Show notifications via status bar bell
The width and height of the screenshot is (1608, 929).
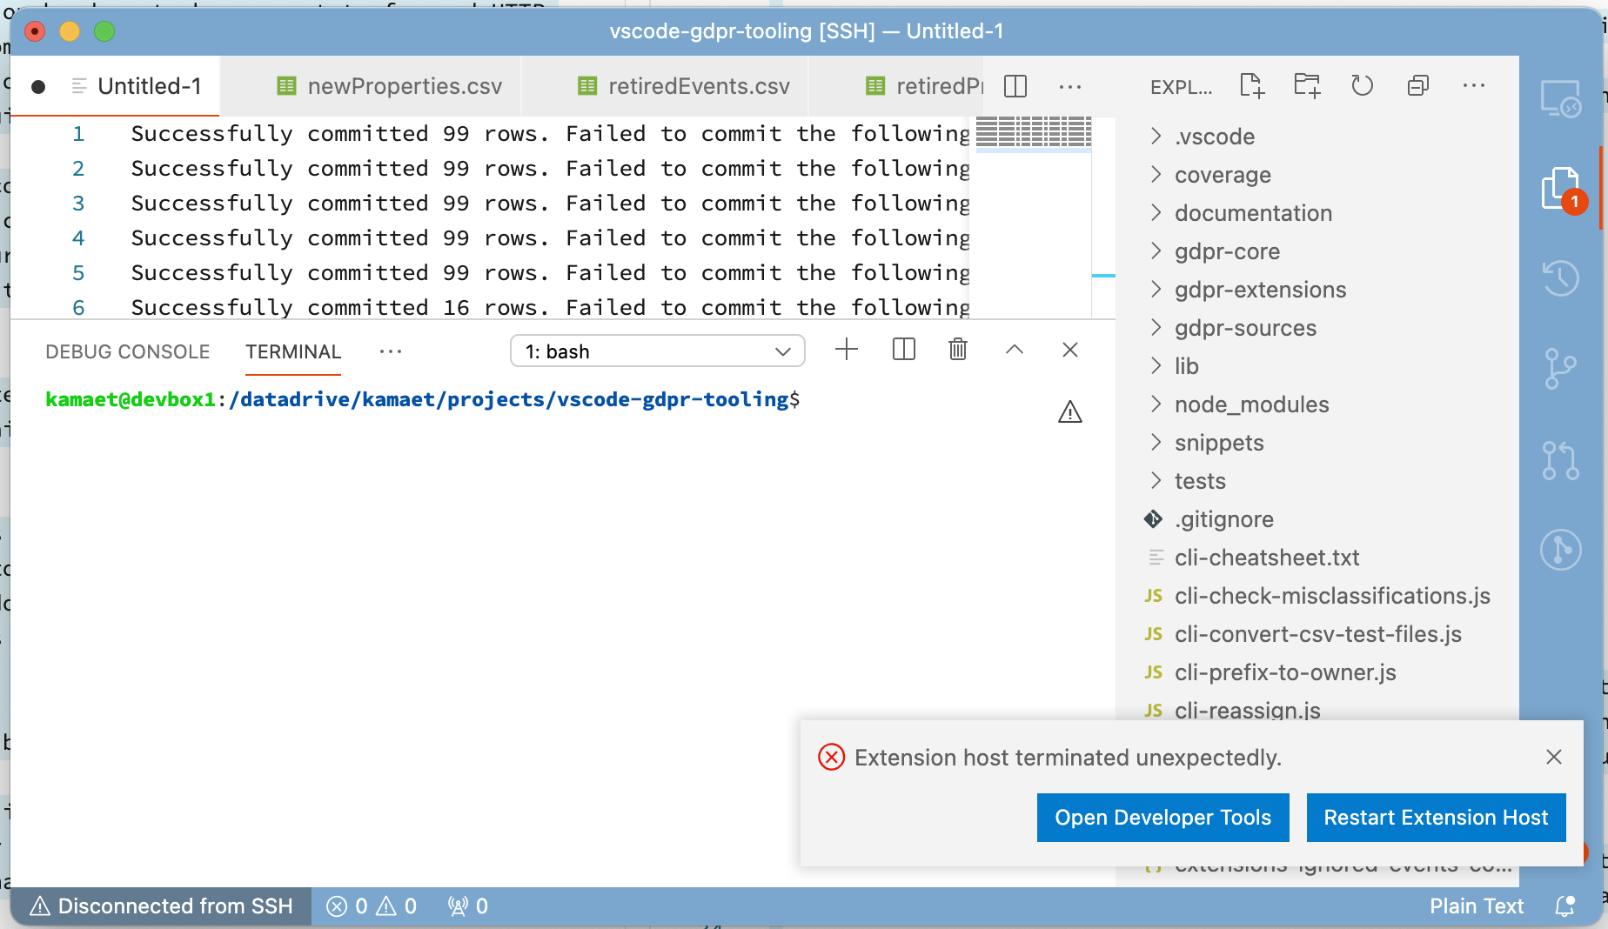pos(1566,906)
